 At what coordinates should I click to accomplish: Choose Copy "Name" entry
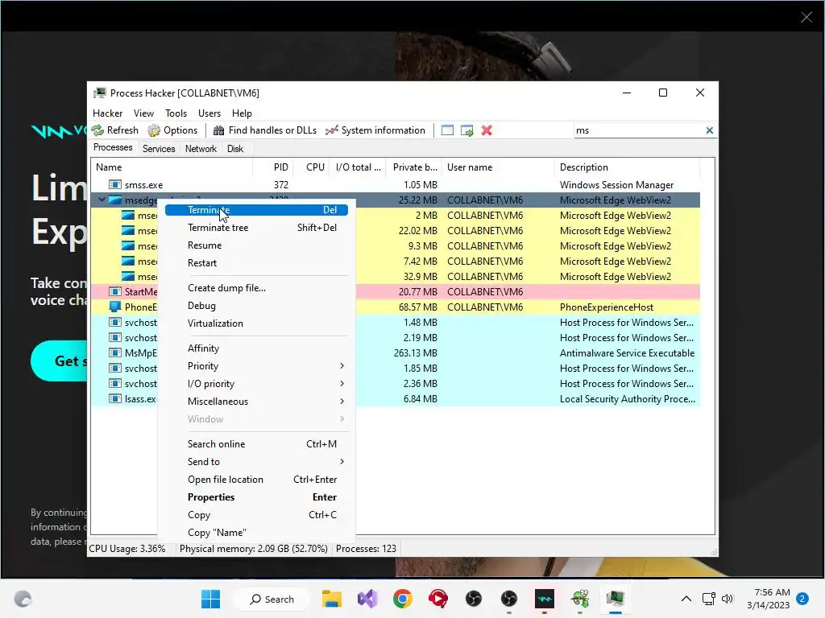(256, 533)
